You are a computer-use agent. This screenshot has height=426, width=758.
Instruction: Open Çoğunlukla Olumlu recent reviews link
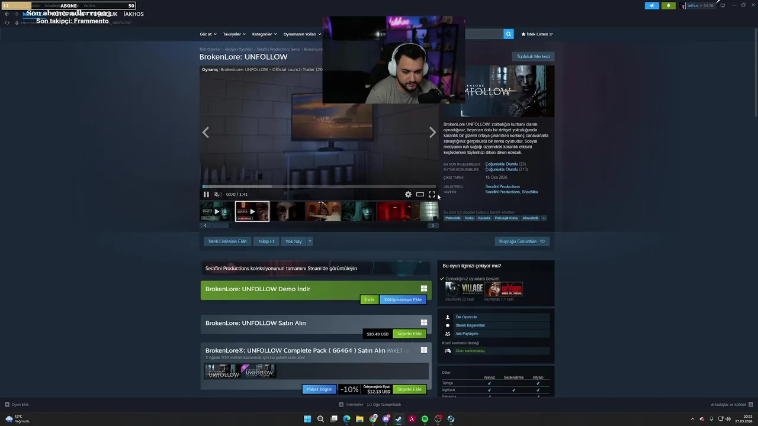(502, 164)
